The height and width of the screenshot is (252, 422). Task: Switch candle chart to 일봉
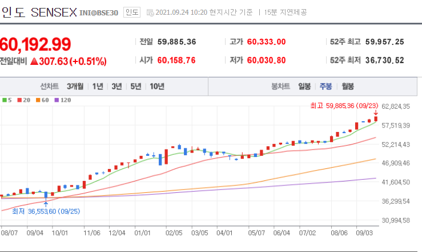click(x=304, y=86)
